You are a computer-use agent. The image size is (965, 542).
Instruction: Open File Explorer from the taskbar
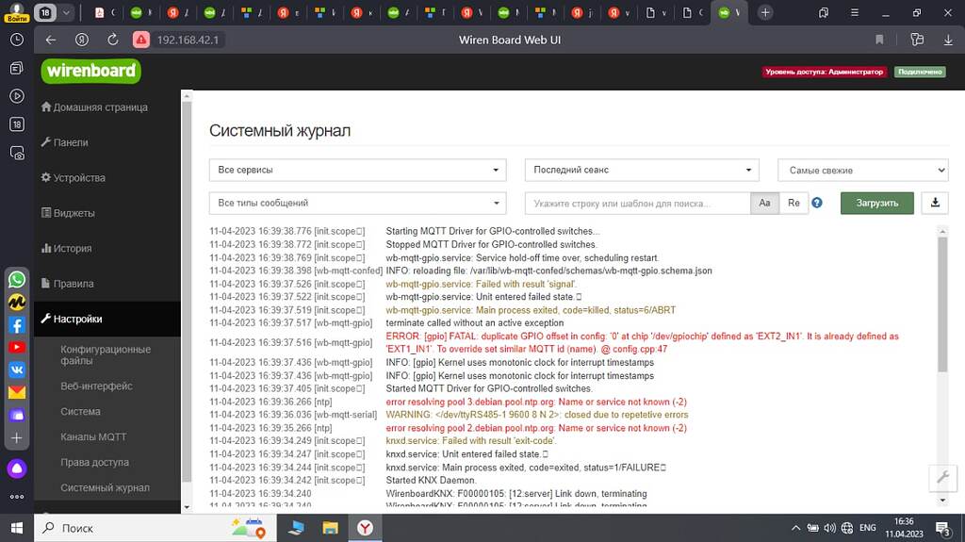coord(331,528)
